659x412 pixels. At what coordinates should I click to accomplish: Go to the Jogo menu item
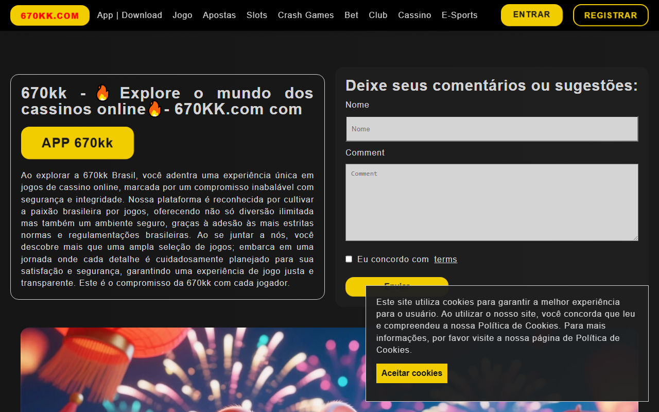coord(182,15)
